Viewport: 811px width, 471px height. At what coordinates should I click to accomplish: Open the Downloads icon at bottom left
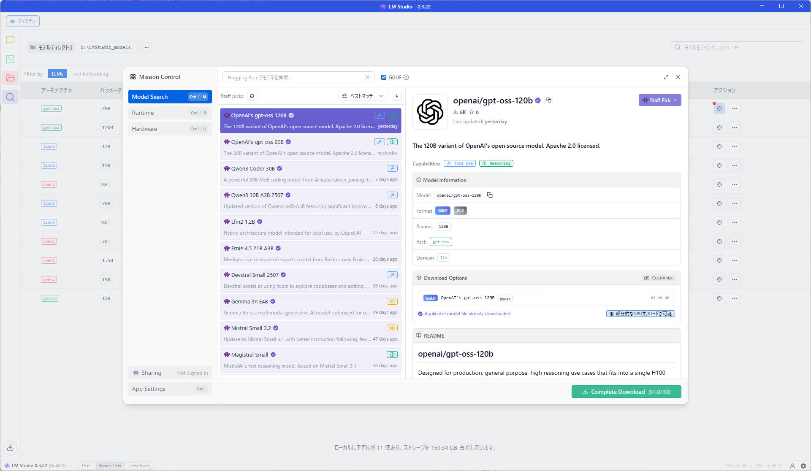point(10,448)
